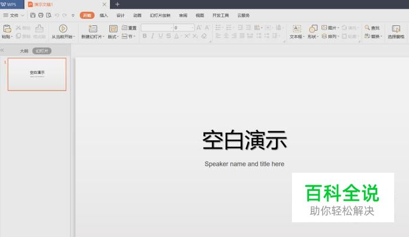Click the Format Painter brush icon
The width and height of the screenshot is (409, 237).
click(40, 28)
